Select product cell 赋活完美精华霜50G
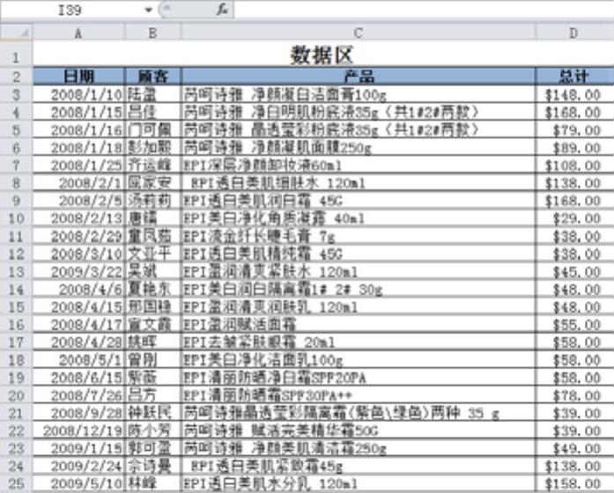This screenshot has height=493, width=614. [358, 430]
